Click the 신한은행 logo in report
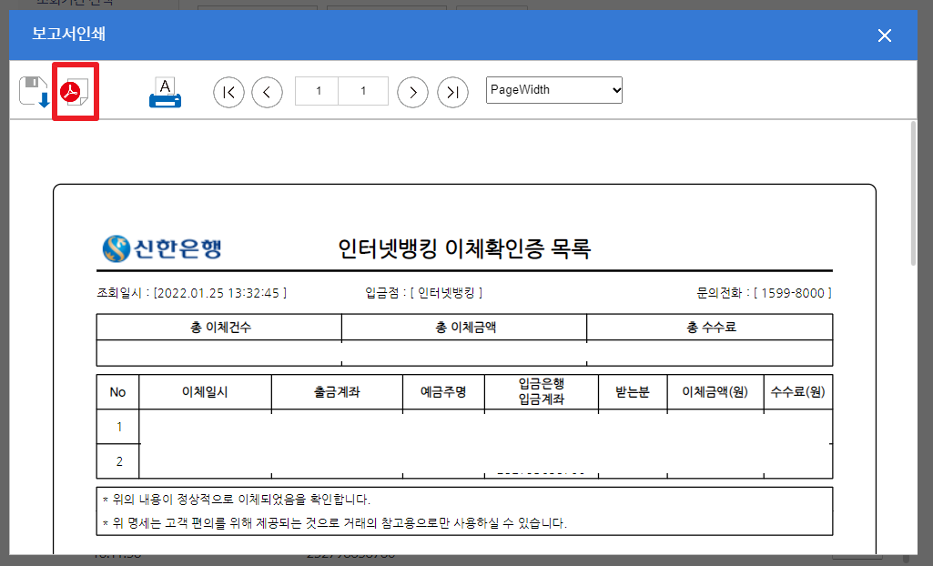 pos(163,248)
